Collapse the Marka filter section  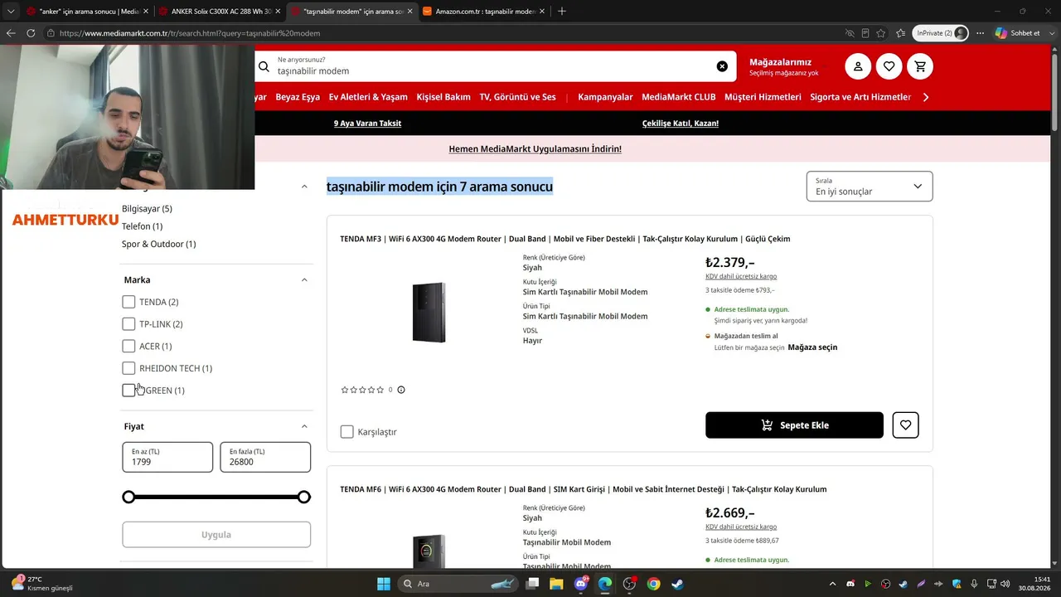pyautogui.click(x=304, y=280)
